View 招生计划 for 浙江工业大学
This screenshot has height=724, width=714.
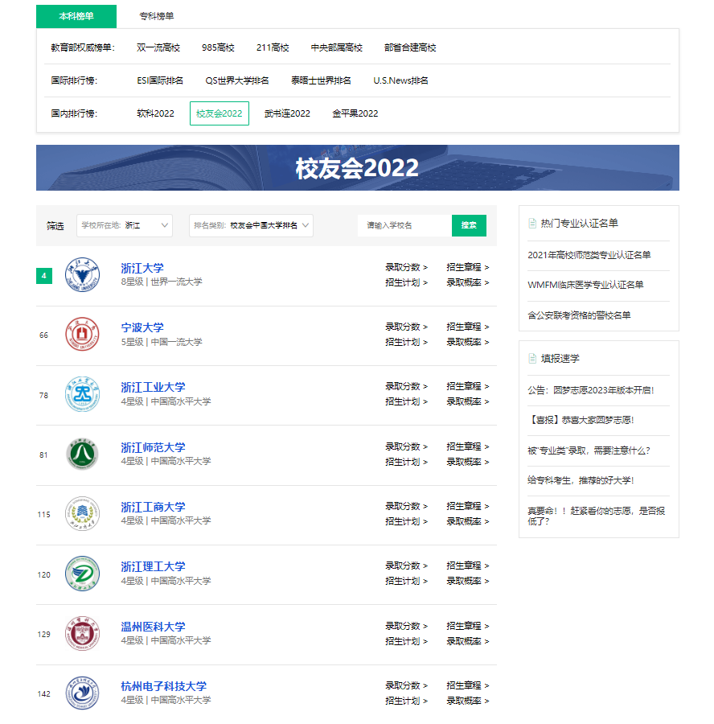[407, 401]
